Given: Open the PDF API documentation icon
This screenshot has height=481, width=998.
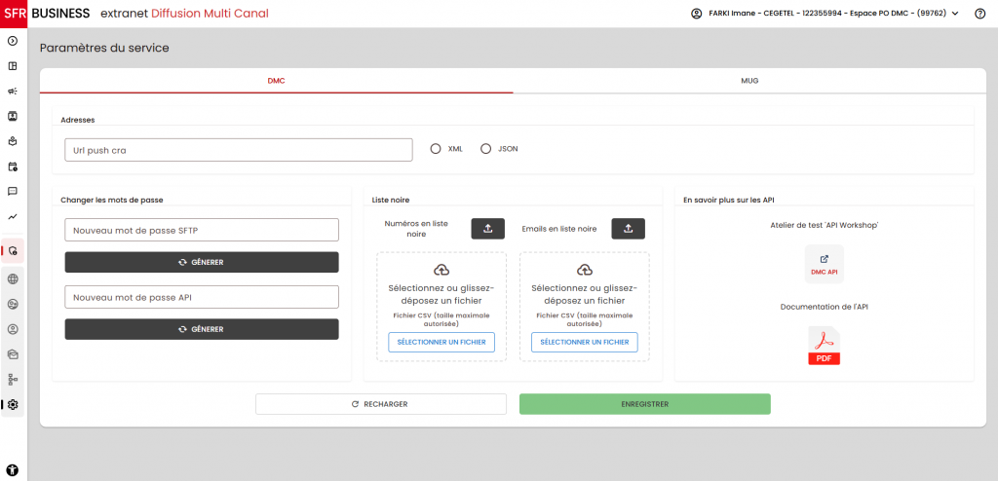Looking at the screenshot, I should (824, 345).
